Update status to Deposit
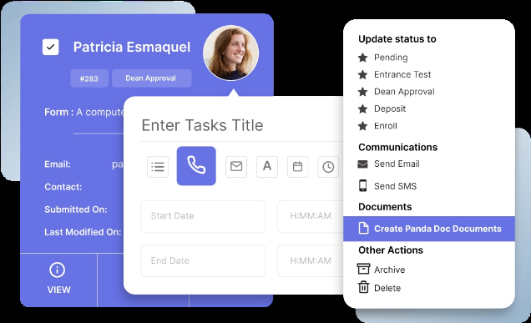The image size is (531, 323). (390, 109)
